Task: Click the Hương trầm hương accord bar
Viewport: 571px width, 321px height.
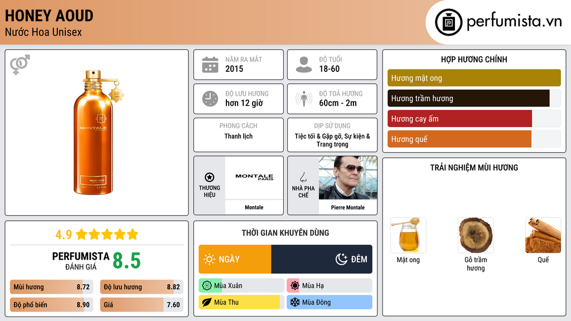Action: (474, 98)
